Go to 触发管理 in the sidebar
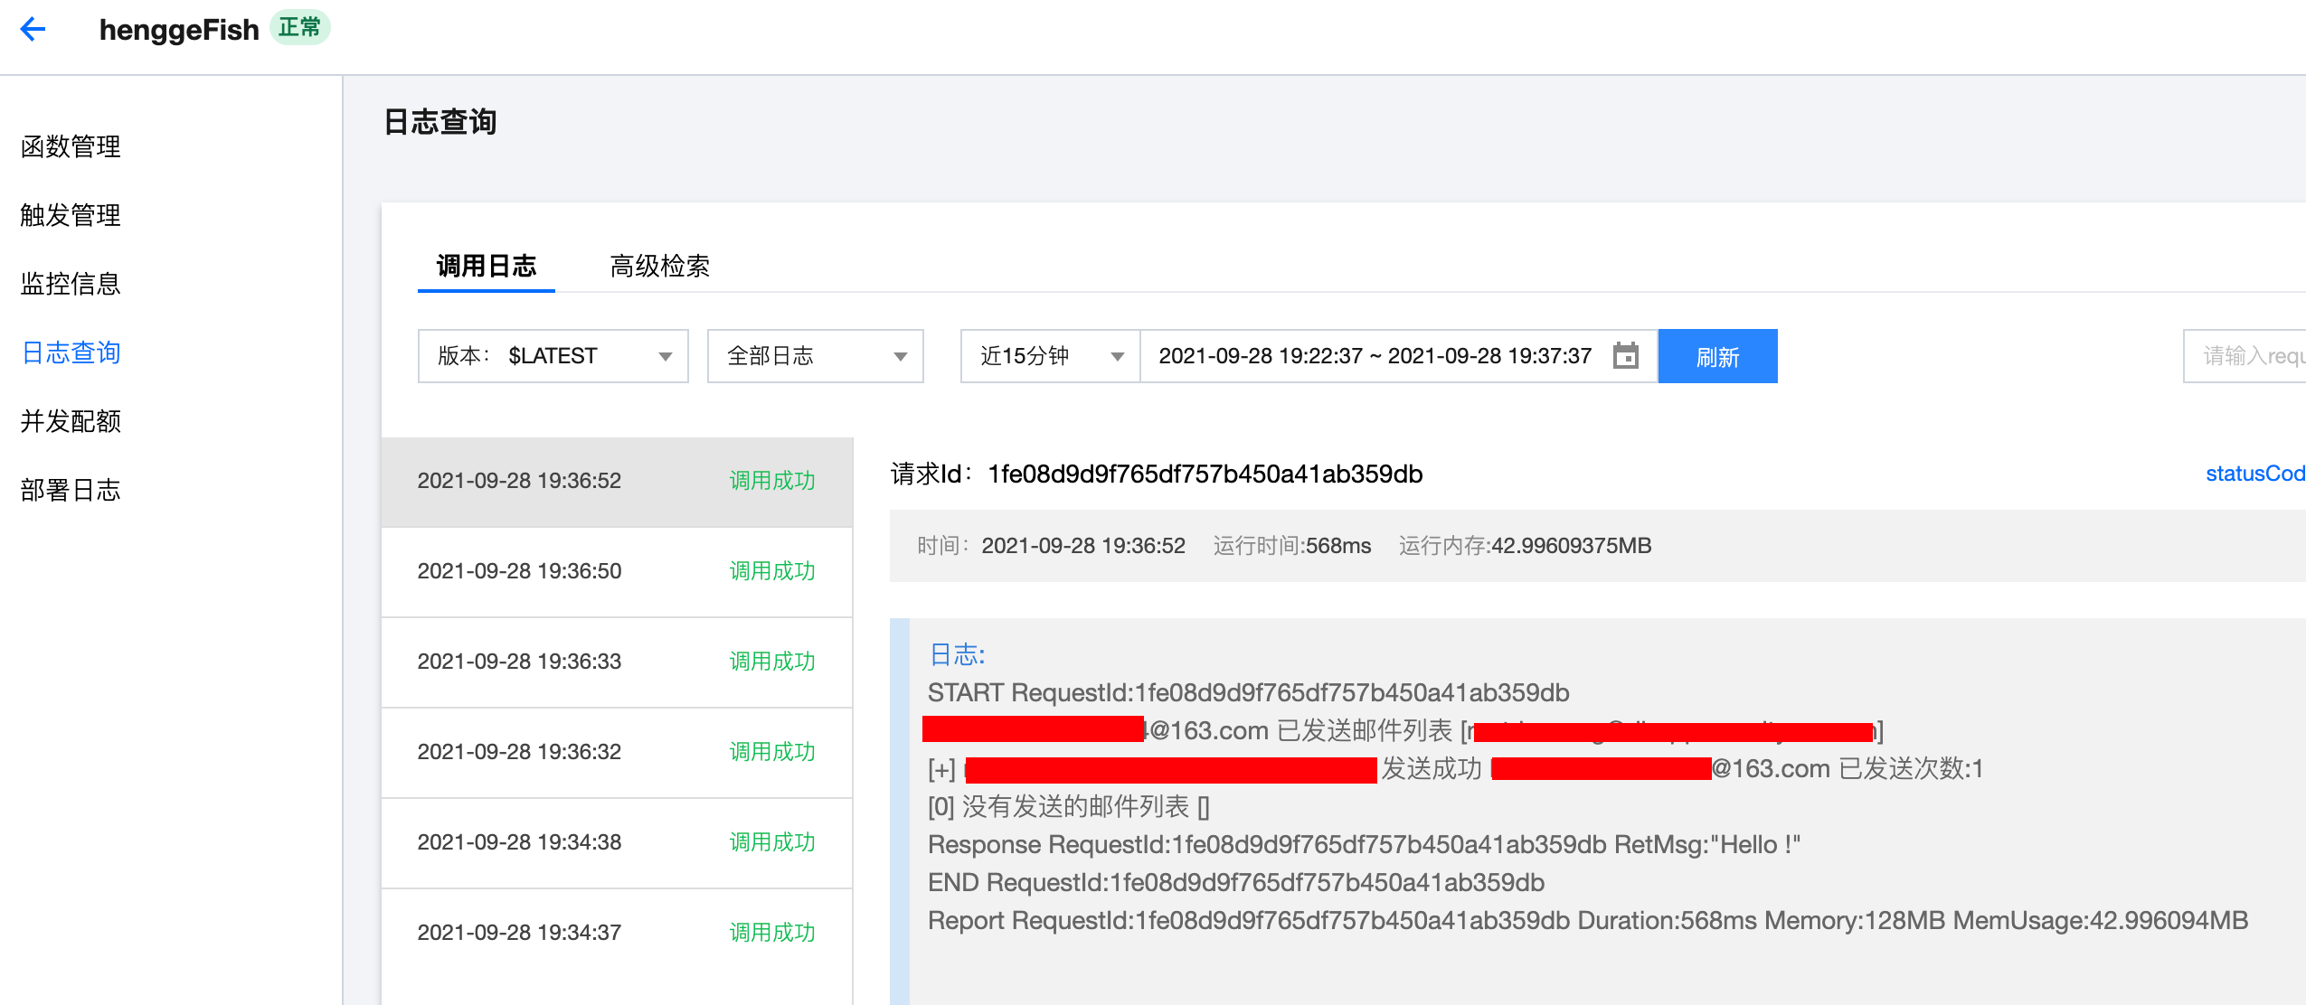This screenshot has width=2306, height=1005. (71, 215)
